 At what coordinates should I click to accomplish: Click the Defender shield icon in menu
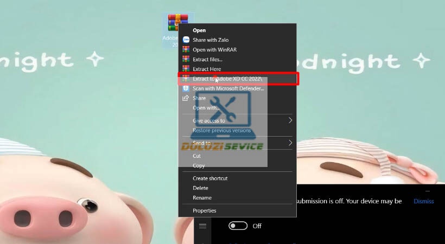186,88
